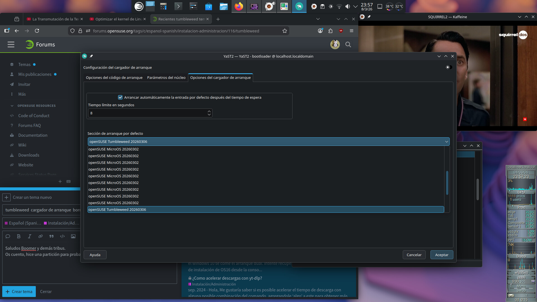Click the boot section list scrollbar
Image resolution: width=537 pixels, height=302 pixels.
(447, 183)
